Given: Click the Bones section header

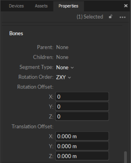Looking at the screenshot, I should point(16,33).
